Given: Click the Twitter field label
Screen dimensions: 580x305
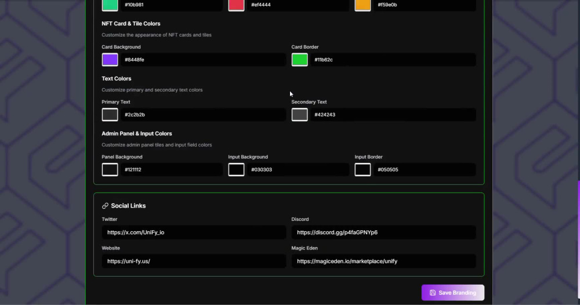Looking at the screenshot, I should pyautogui.click(x=110, y=219).
